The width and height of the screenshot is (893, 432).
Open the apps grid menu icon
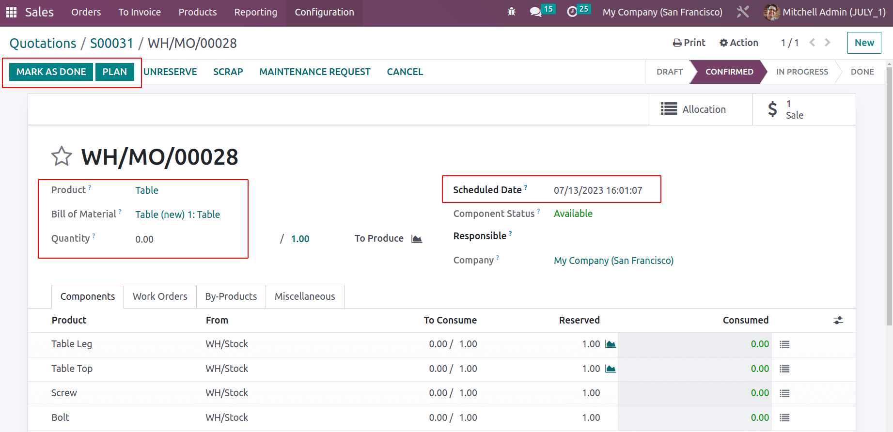[11, 12]
